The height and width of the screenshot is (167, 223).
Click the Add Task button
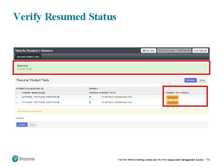[x=148, y=50]
